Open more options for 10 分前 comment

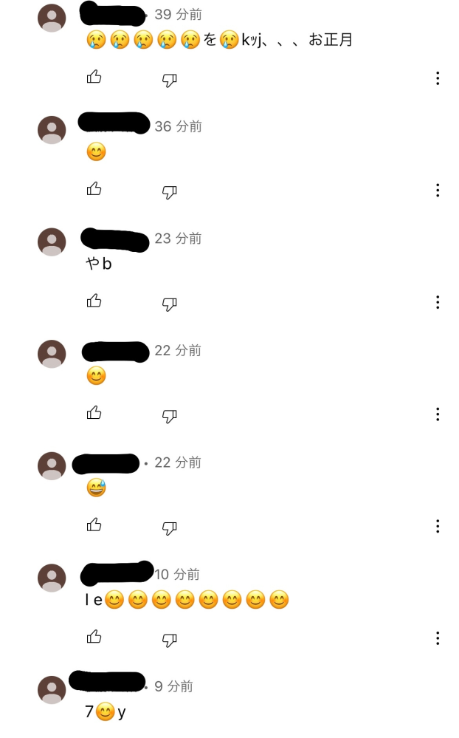[x=438, y=638]
